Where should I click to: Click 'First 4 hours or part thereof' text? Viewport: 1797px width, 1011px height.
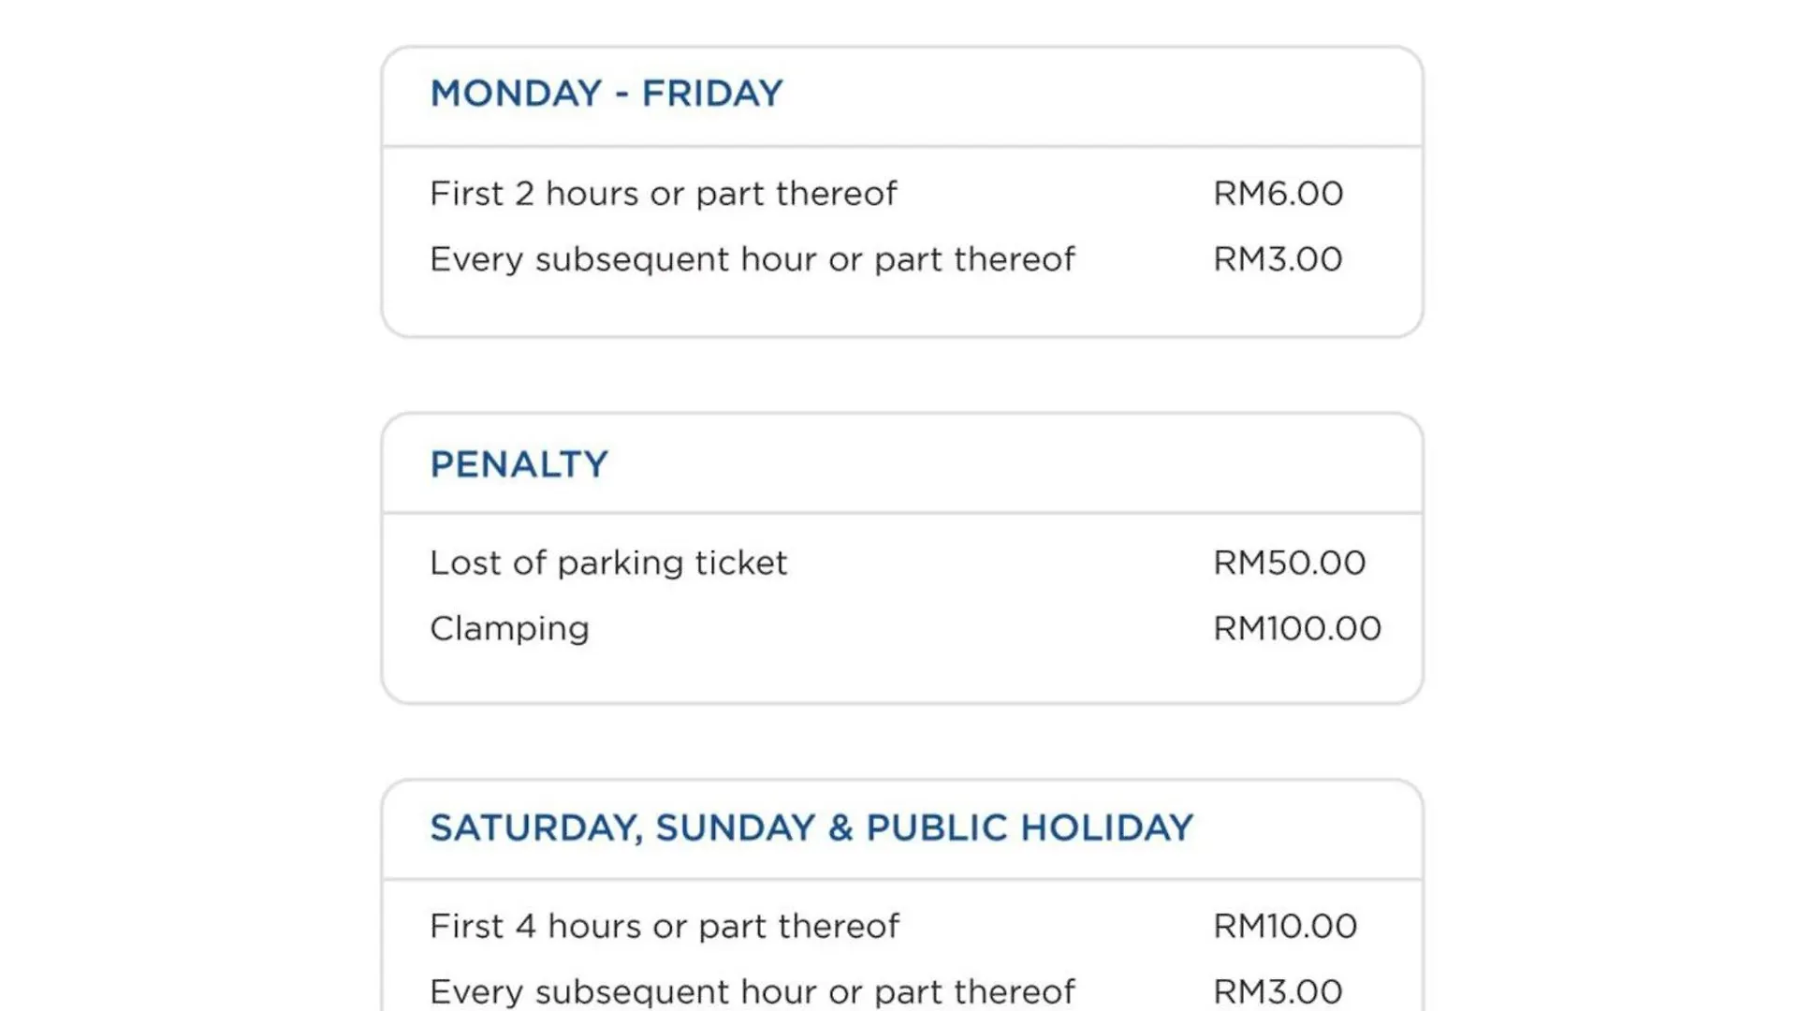tap(664, 927)
